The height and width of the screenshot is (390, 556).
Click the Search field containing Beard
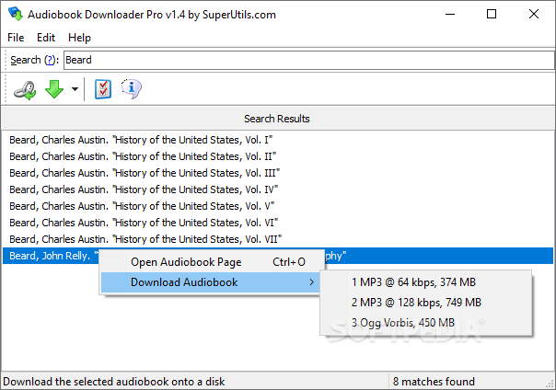pyautogui.click(x=309, y=60)
